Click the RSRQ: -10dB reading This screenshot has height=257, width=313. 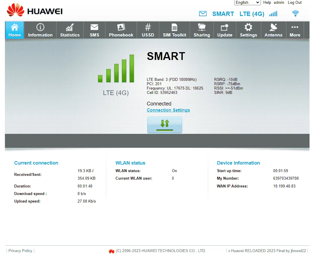226,79
